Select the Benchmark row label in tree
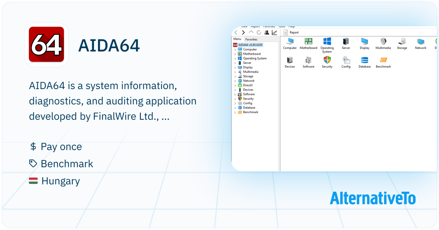Viewport: 439px width, 230px height. point(251,112)
